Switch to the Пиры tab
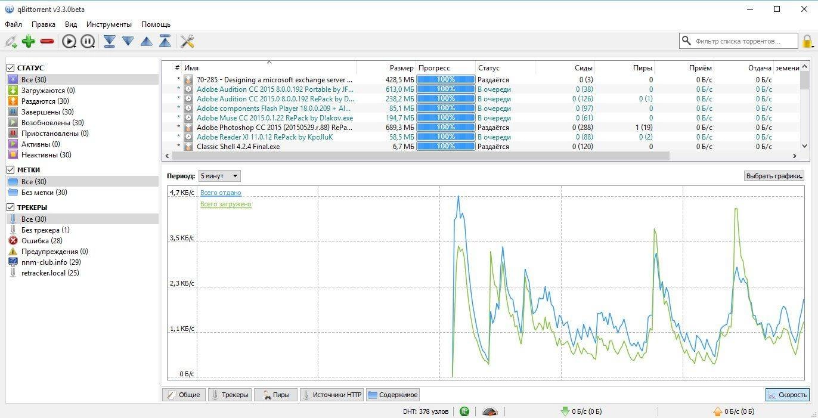Viewport: 818px width, 418px height. pyautogui.click(x=276, y=395)
